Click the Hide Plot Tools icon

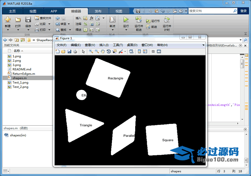(153, 51)
